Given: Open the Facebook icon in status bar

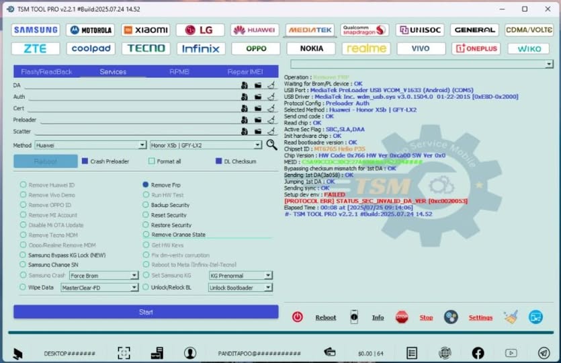Looking at the screenshot, I should point(478,354).
